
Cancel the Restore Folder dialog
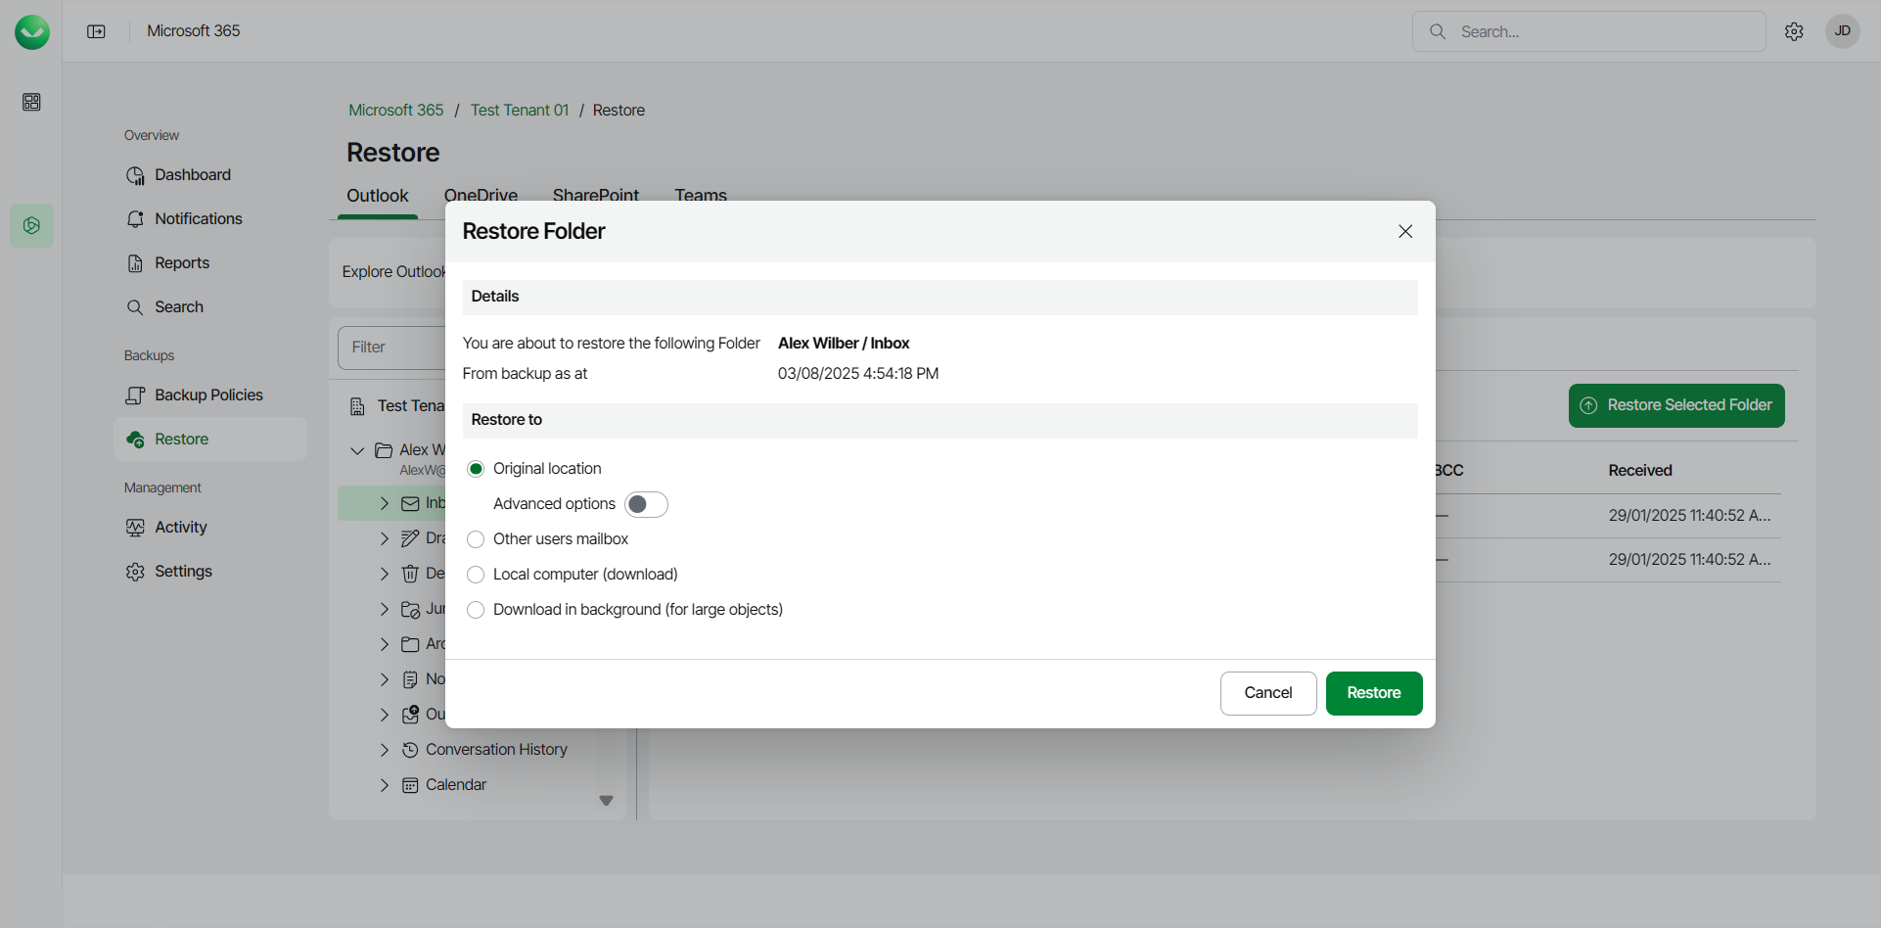[1267, 693]
